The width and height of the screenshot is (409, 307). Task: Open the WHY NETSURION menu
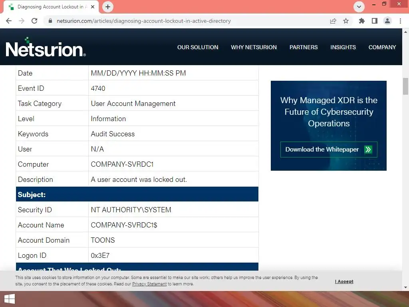[254, 47]
